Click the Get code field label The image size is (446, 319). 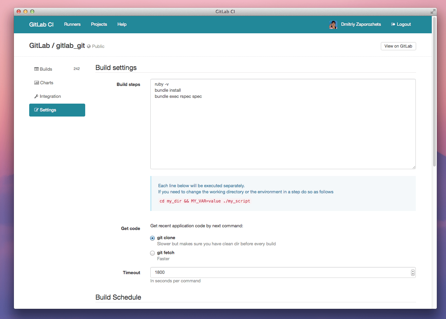pyautogui.click(x=131, y=229)
